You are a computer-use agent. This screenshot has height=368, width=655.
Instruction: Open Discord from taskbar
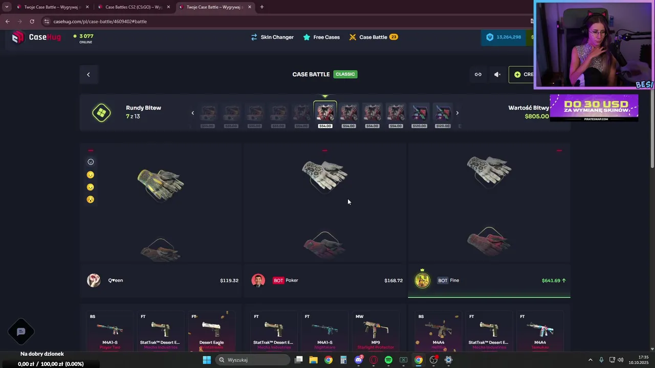tap(359, 360)
